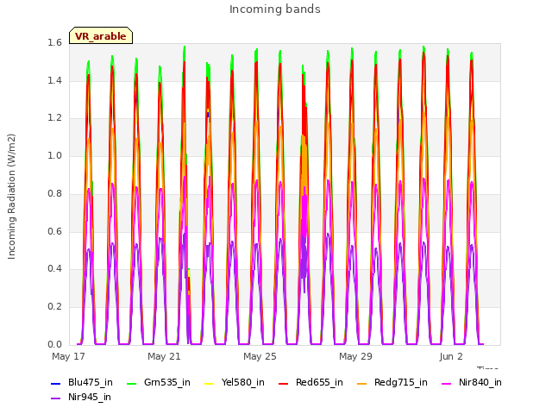Click the purple Nir945_in legend swatch
The image size is (552, 414).
[x=55, y=398]
